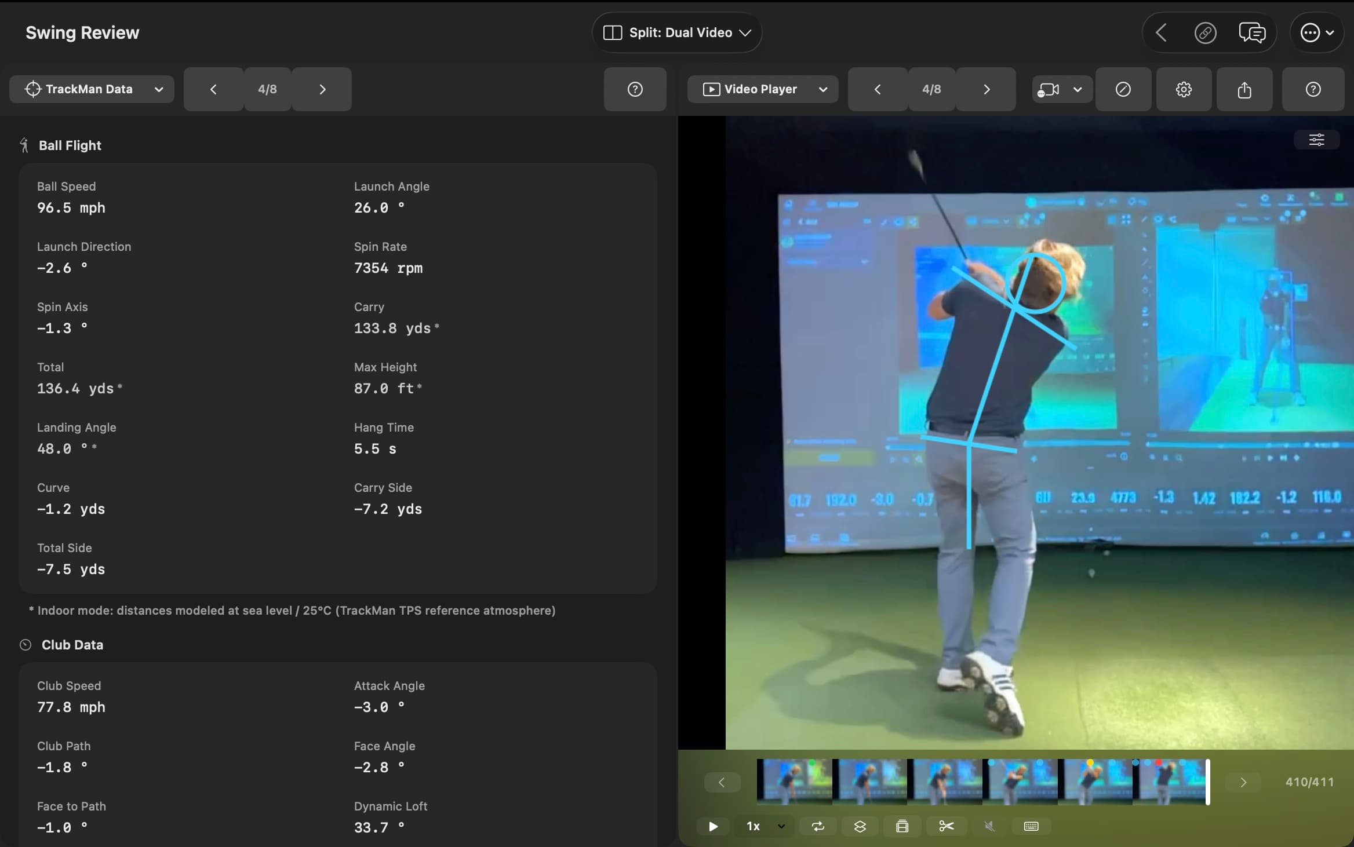Click the Club Data clock icon
The image size is (1354, 847).
[x=26, y=645]
